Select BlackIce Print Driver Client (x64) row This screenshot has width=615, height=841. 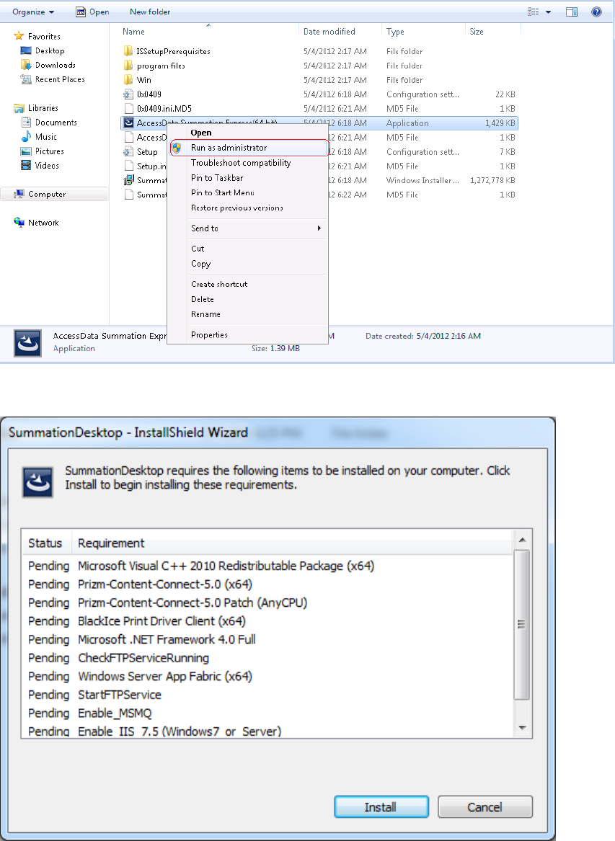tap(267, 621)
